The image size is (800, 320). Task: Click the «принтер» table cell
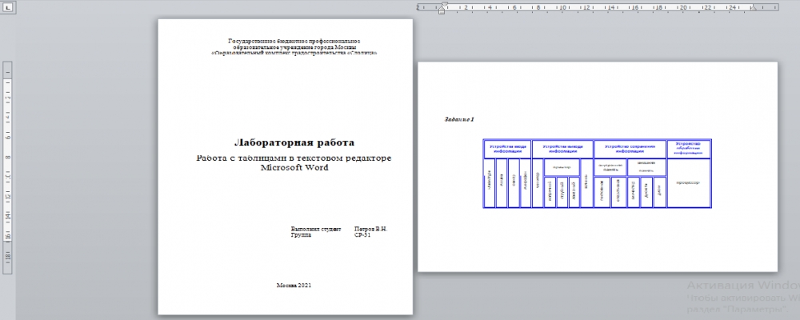click(562, 167)
